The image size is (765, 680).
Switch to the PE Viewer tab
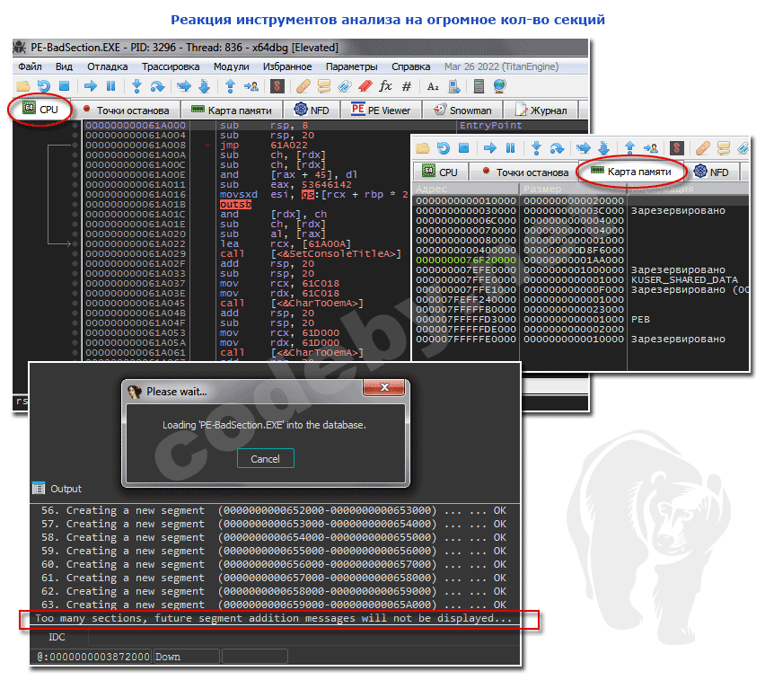382,110
